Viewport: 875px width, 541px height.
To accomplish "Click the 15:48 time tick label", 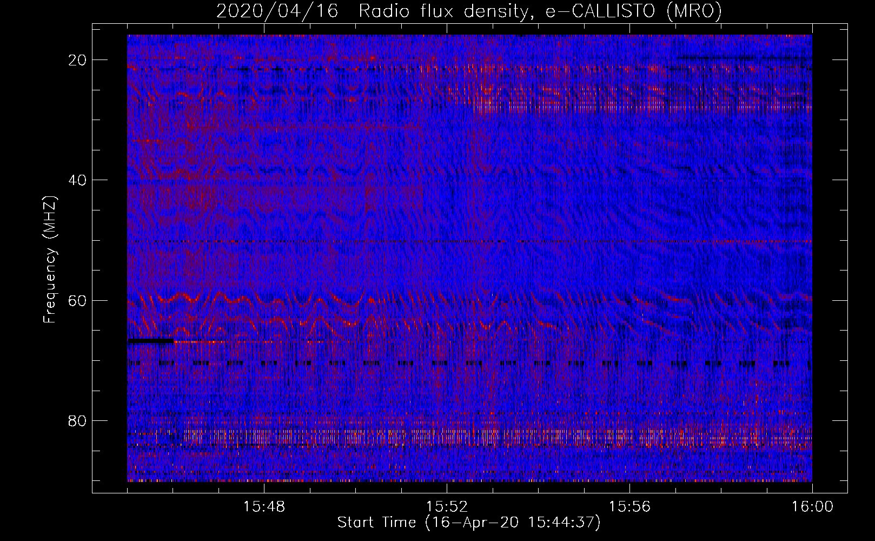I will (264, 507).
